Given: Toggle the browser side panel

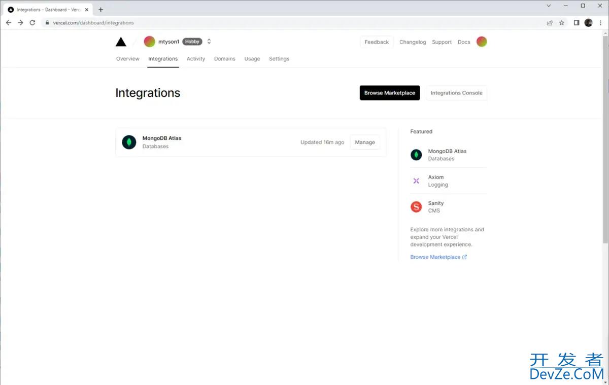Looking at the screenshot, I should point(577,23).
